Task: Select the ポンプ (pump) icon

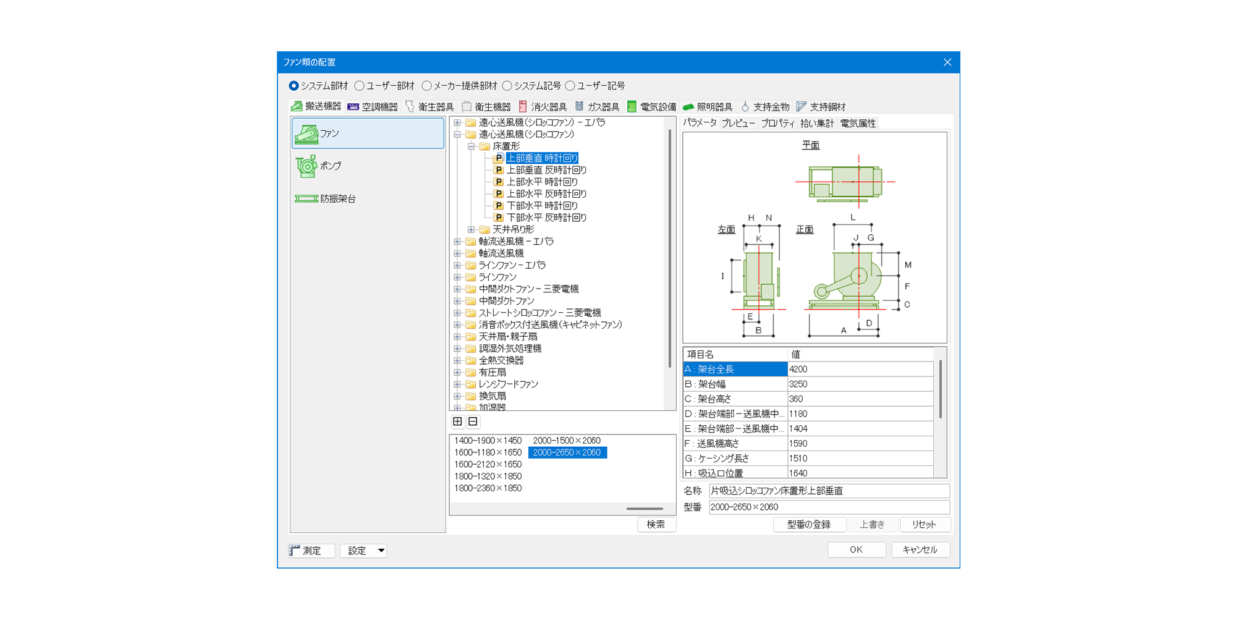Action: point(307,166)
